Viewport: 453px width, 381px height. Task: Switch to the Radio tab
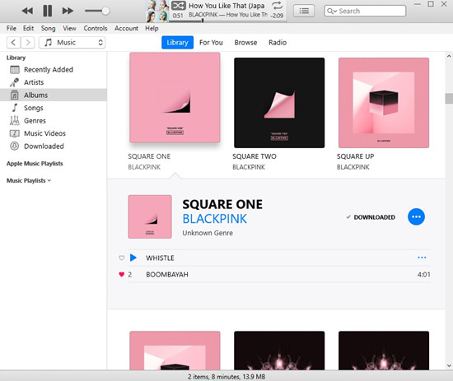278,43
